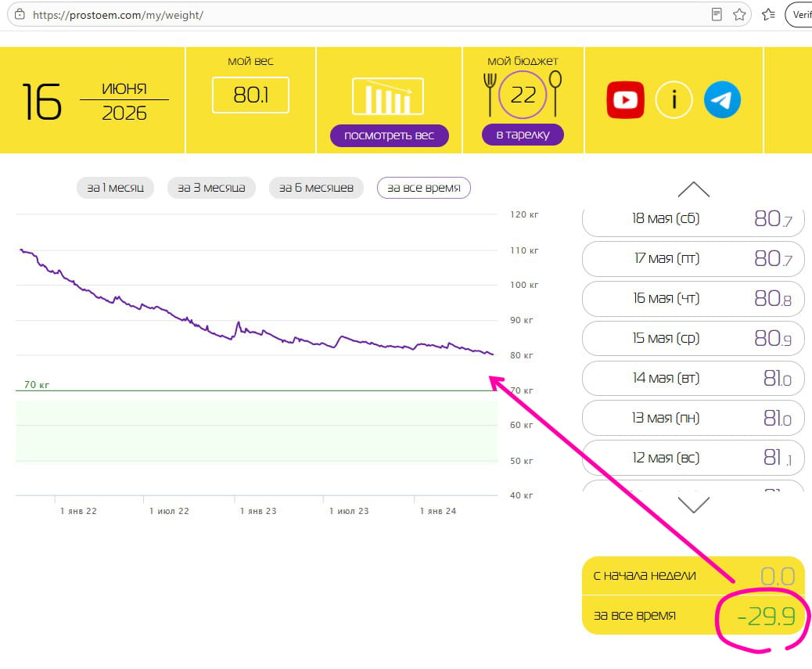Viewport: 812px width, 669px height.
Task: Click the '1 июл 22' axis label
Action: (169, 511)
